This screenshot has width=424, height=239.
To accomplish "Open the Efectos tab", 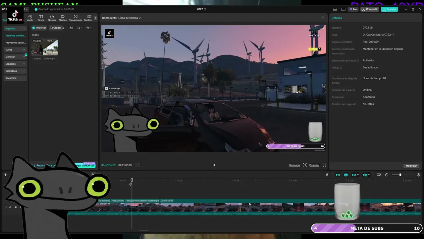I will tap(63, 18).
